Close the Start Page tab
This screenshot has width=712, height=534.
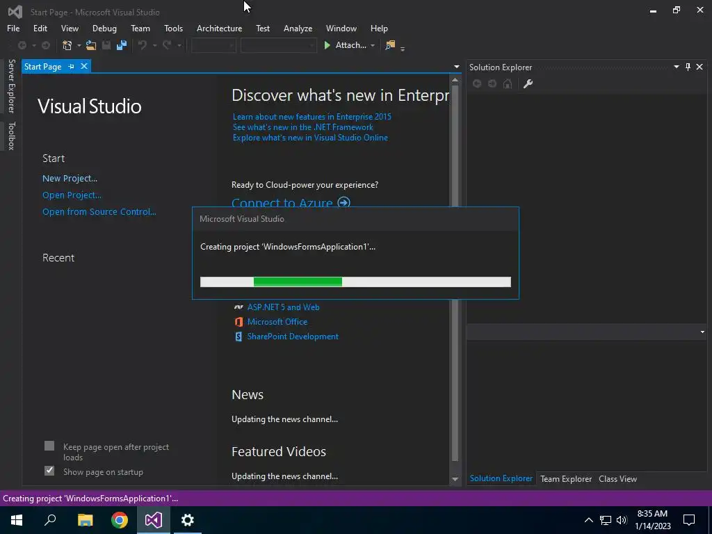[x=84, y=66]
